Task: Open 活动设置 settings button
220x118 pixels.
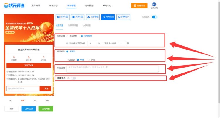Action: (62, 17)
